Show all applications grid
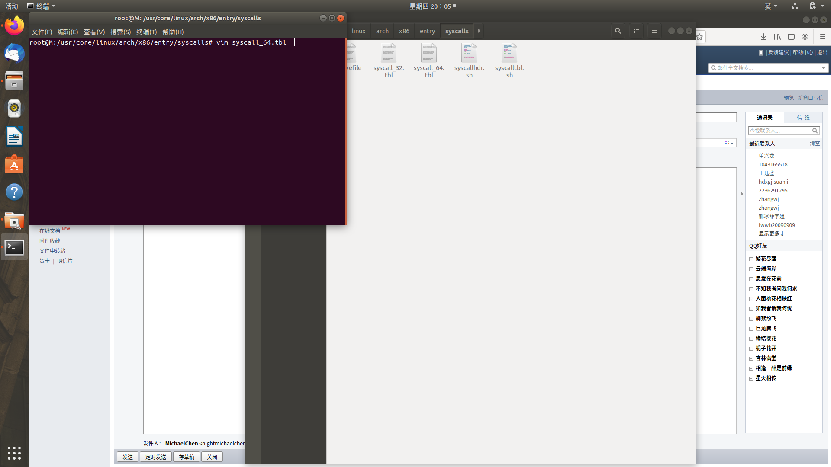 click(14, 453)
